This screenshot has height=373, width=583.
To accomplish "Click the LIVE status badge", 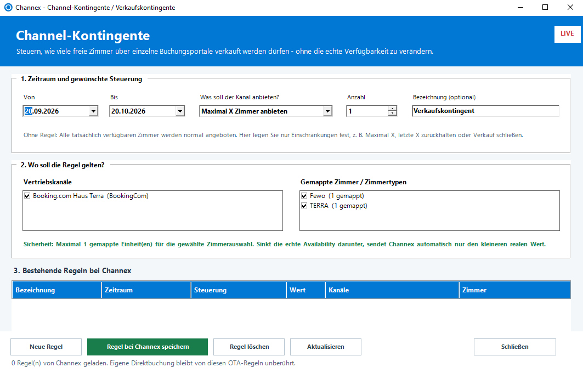I will point(567,34).
